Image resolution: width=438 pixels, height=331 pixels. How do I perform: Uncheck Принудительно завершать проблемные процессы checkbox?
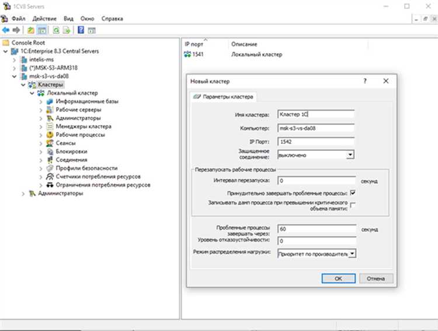point(353,193)
